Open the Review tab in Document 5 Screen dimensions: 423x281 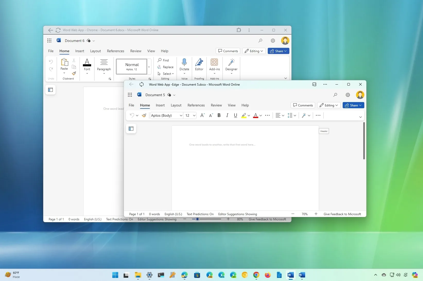216,105
